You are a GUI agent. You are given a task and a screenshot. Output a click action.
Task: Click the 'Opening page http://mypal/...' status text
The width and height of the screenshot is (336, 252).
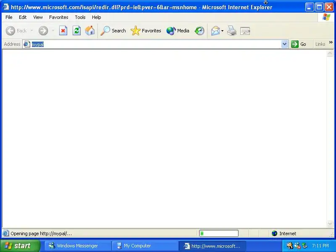[41, 234]
